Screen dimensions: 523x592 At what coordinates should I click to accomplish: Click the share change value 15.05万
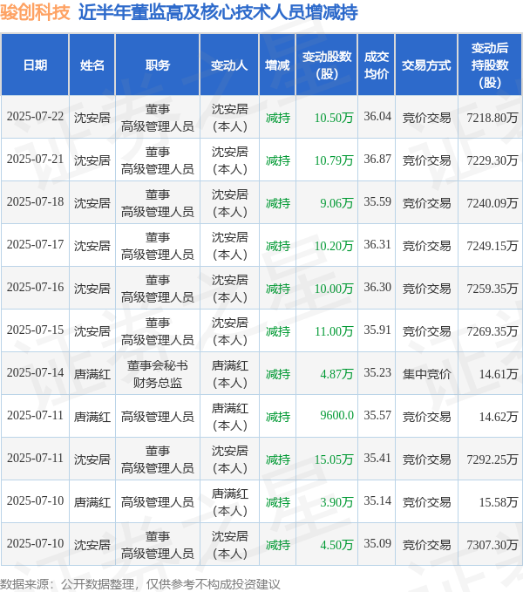(x=334, y=459)
